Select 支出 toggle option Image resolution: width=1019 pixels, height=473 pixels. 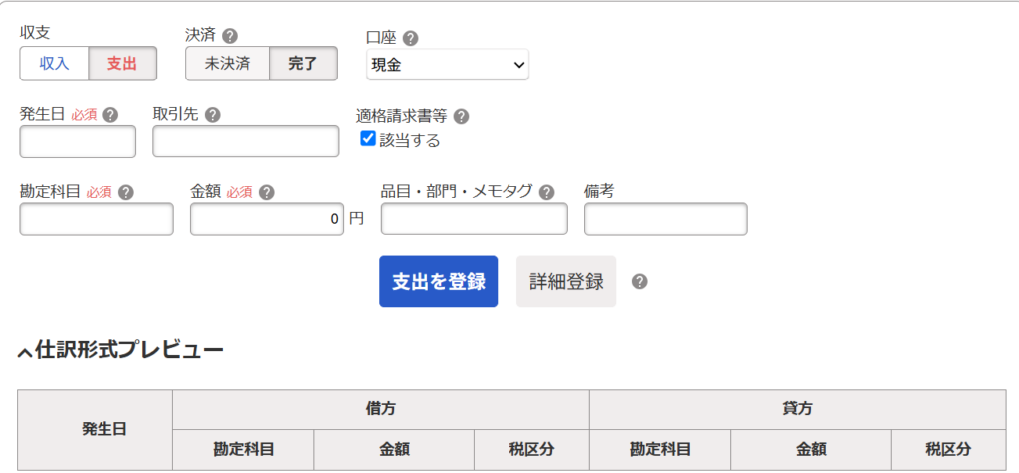tap(122, 64)
